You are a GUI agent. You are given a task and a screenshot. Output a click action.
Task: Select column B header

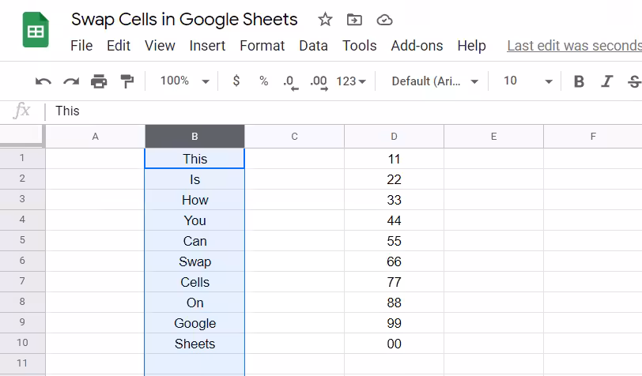pos(194,136)
